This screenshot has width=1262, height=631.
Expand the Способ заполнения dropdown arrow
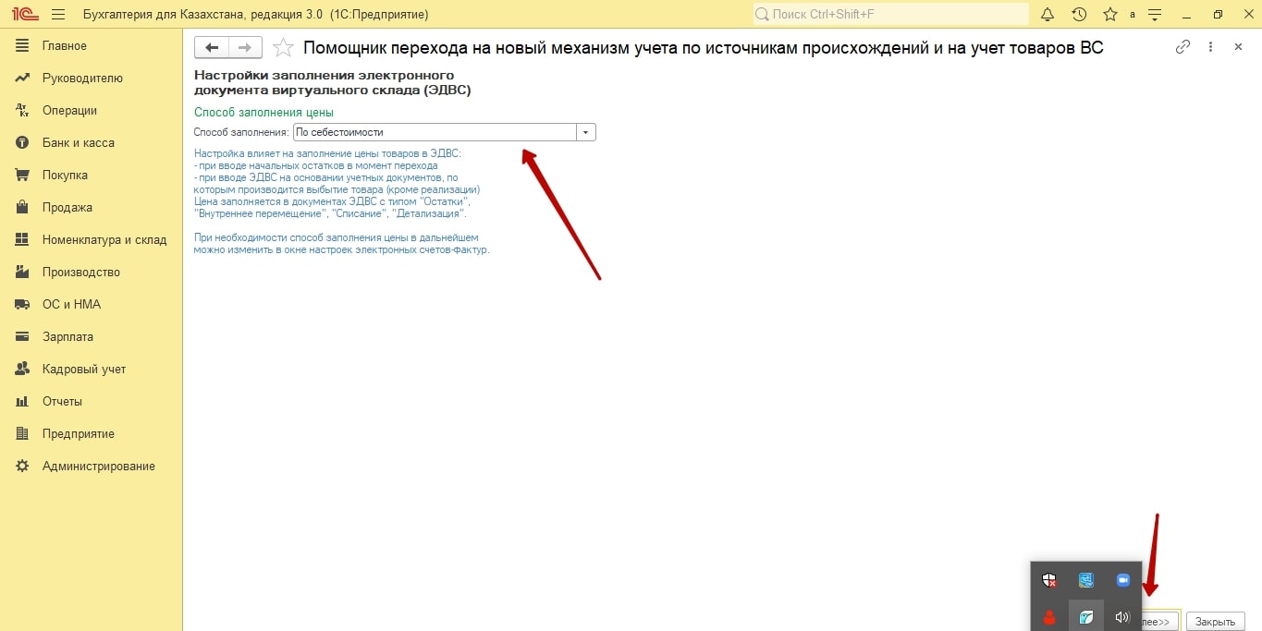point(585,132)
